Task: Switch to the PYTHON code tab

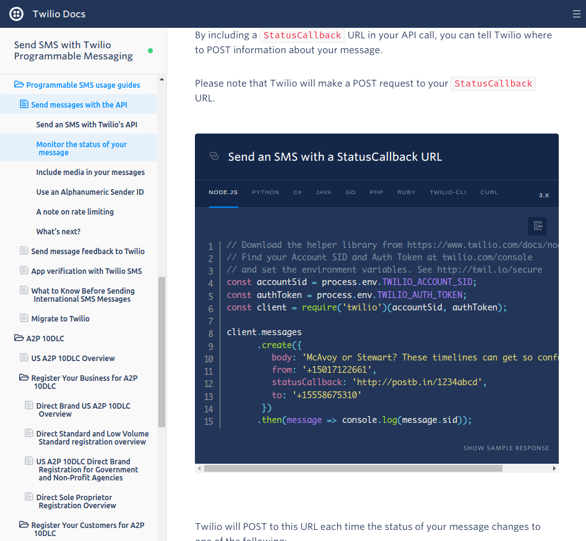Action: click(265, 192)
